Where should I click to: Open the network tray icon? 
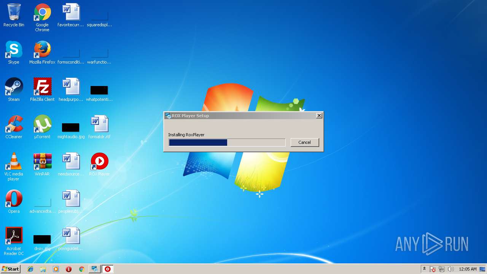tap(442, 269)
